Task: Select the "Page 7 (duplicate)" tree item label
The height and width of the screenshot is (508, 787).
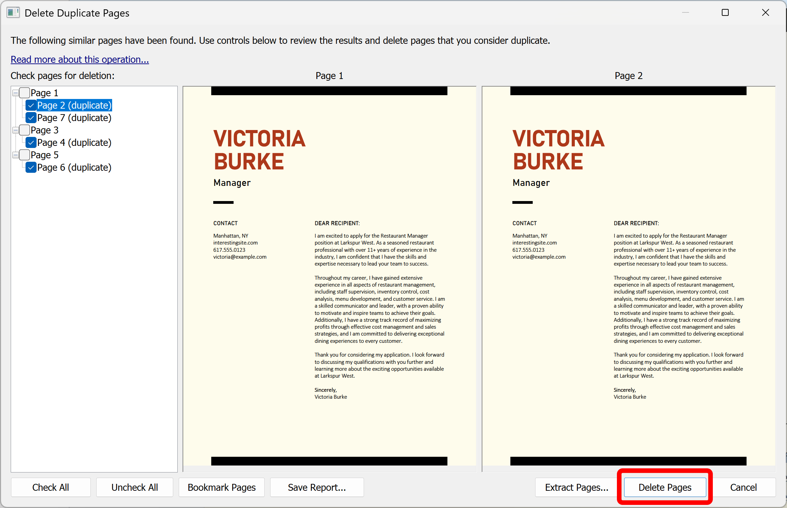Action: 74,118
